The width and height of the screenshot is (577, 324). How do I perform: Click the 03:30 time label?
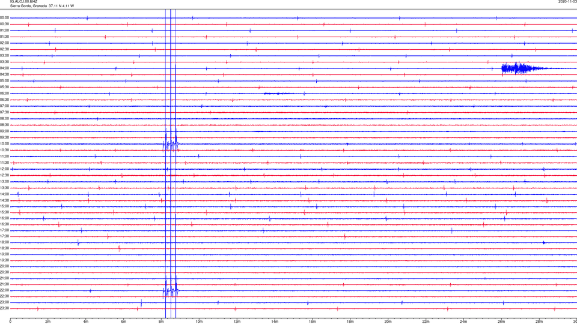pyautogui.click(x=4, y=62)
